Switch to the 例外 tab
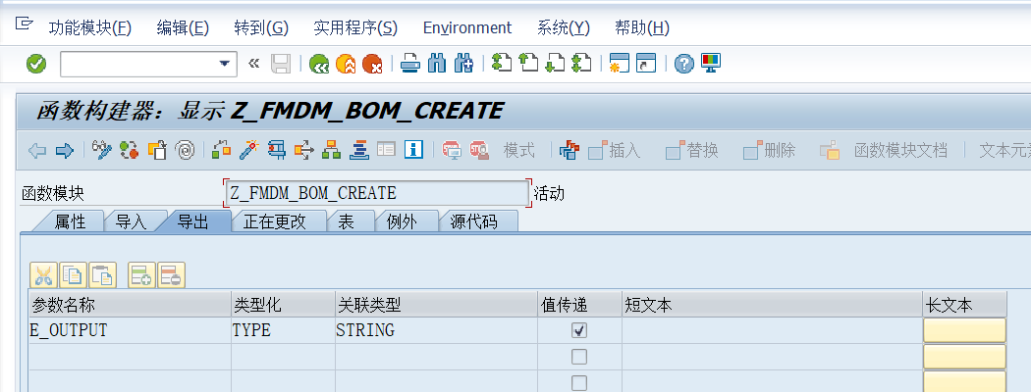Image resolution: width=1031 pixels, height=392 pixels. 402,221
